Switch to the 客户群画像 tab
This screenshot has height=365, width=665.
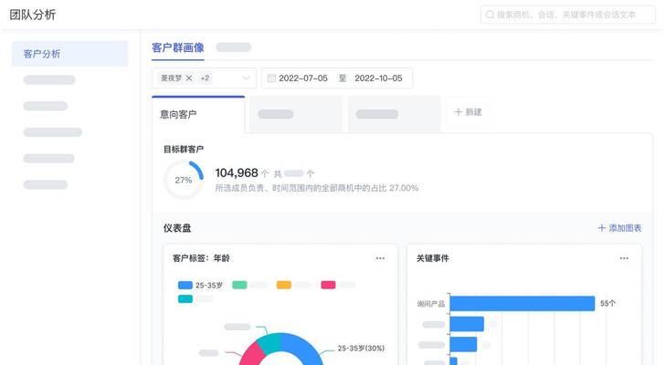coord(178,47)
